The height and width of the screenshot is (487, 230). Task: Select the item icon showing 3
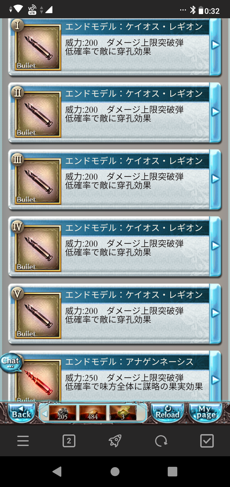[x=123, y=413]
